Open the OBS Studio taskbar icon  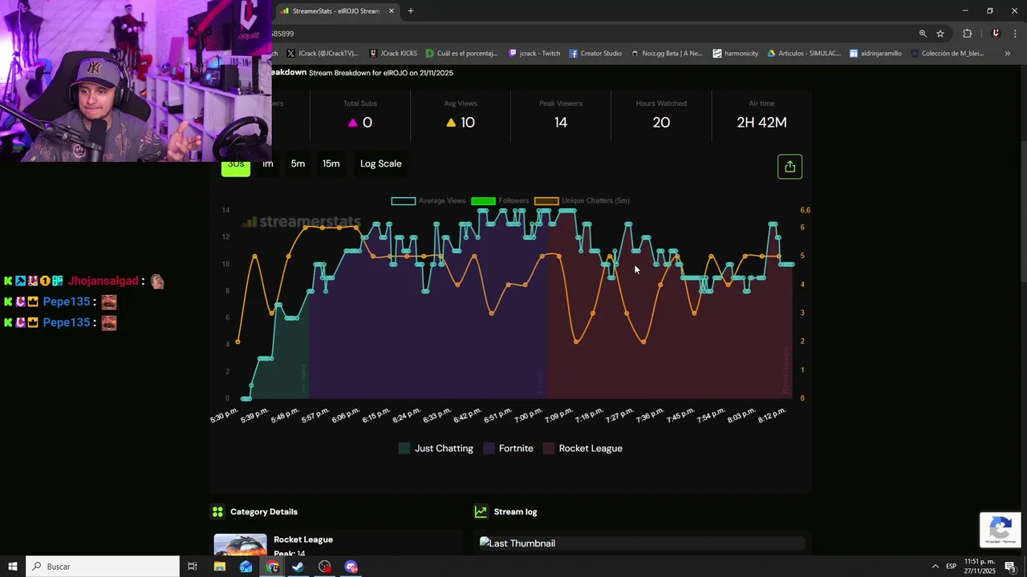324,567
